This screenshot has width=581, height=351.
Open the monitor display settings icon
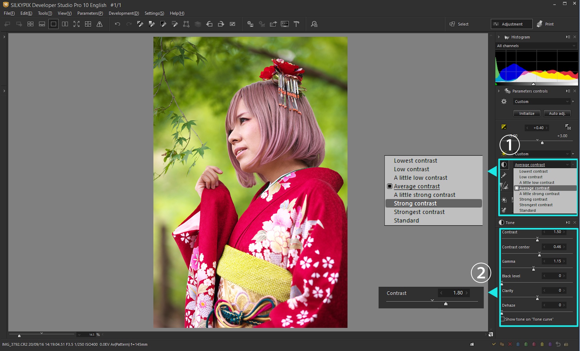285,24
